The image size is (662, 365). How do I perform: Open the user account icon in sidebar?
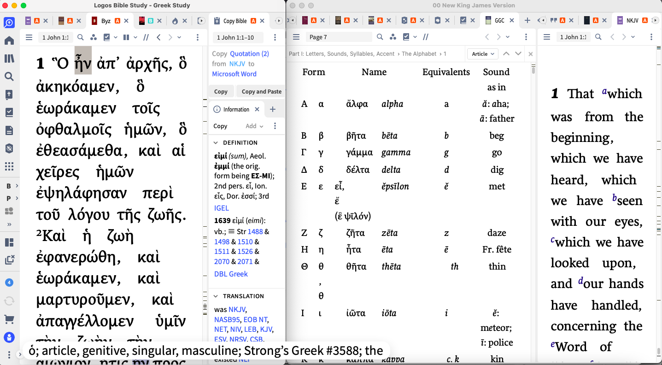point(9,337)
